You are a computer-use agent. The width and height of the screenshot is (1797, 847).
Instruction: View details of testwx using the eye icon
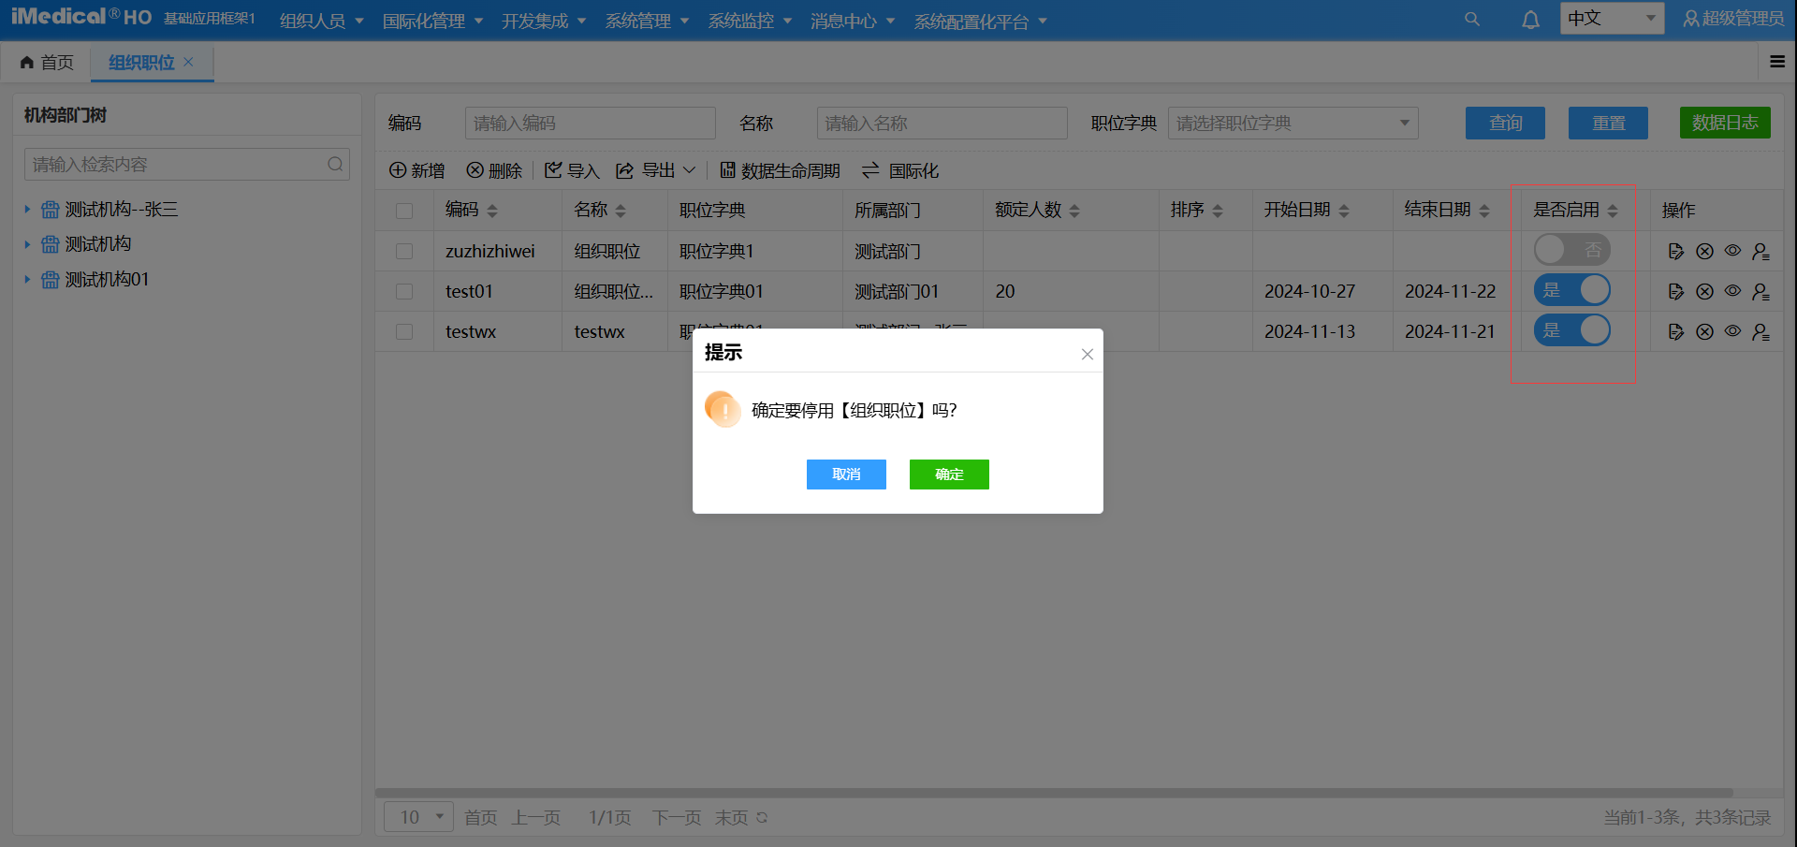[1732, 331]
